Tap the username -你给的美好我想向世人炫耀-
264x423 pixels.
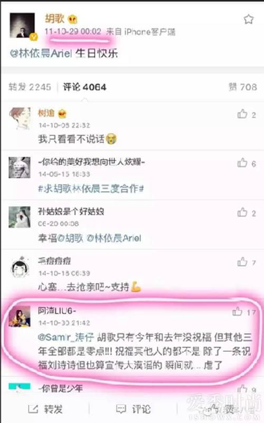pyautogui.click(x=91, y=162)
